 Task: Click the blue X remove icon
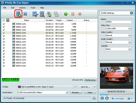25,14
